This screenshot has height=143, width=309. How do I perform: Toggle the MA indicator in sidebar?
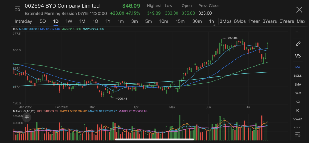click(298, 67)
